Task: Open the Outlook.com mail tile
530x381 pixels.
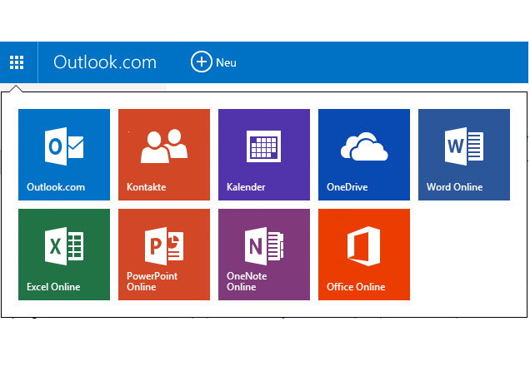Action: click(x=64, y=155)
